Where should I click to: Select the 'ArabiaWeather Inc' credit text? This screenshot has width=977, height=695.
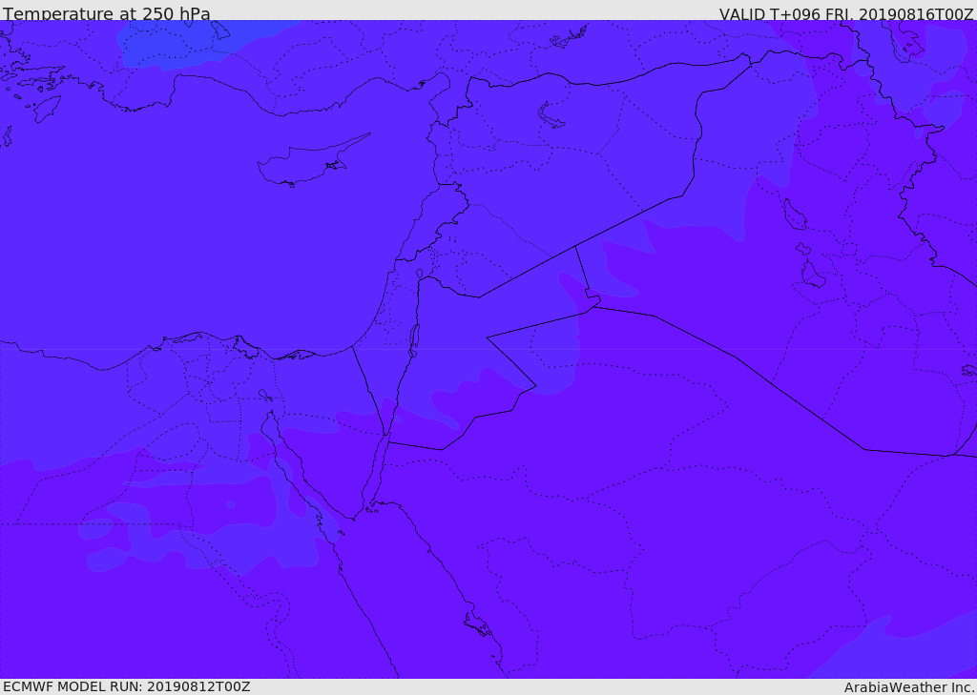(x=909, y=687)
